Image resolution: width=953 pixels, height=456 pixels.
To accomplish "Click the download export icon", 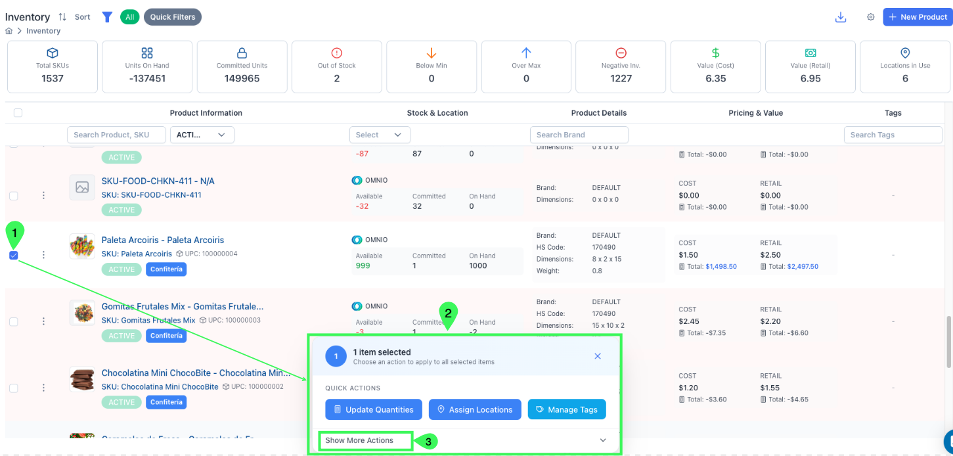I will (840, 17).
